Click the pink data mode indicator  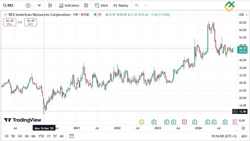coord(100,14)
